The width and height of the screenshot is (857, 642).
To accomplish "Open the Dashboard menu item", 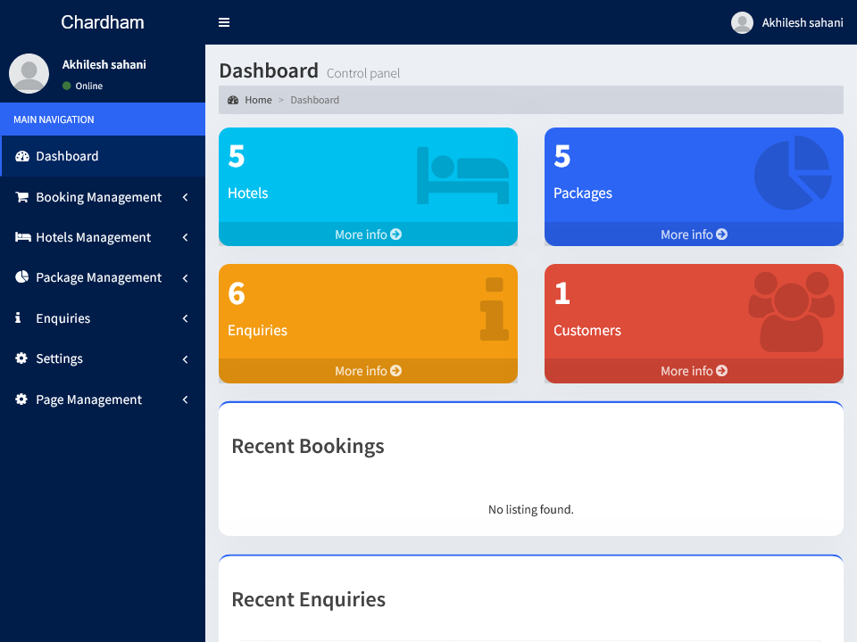I will 67,156.
